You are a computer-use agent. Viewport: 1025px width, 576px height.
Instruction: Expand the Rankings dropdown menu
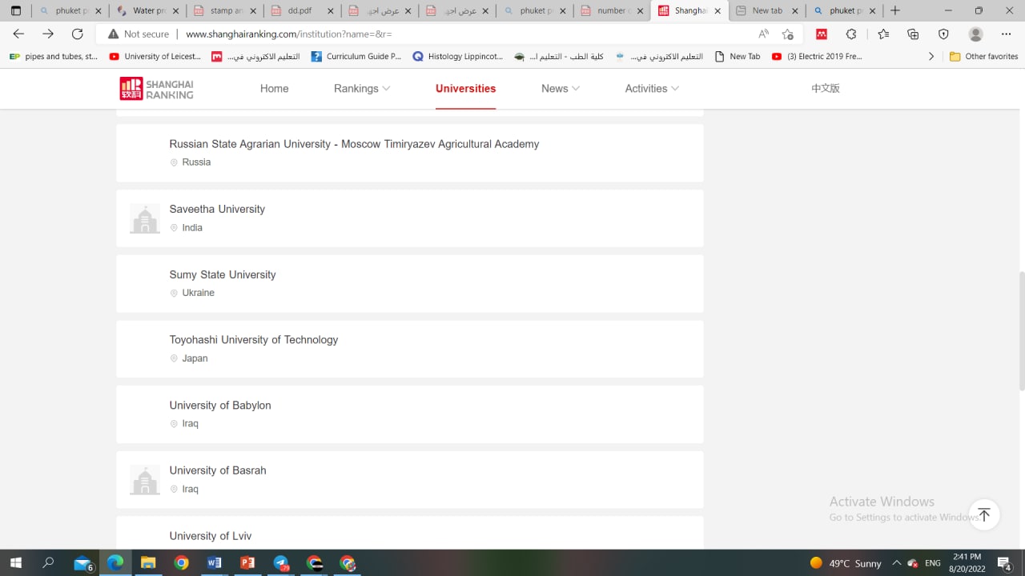(x=362, y=89)
